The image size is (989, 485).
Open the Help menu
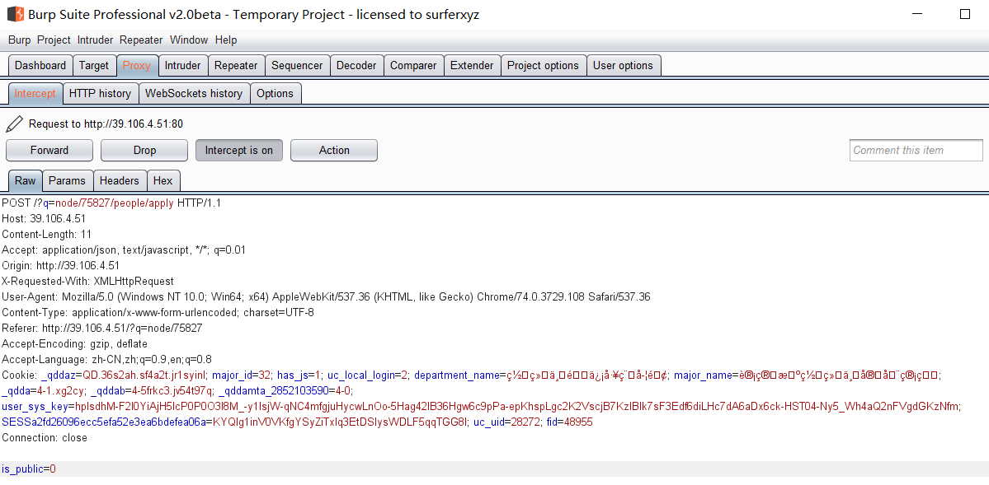226,40
